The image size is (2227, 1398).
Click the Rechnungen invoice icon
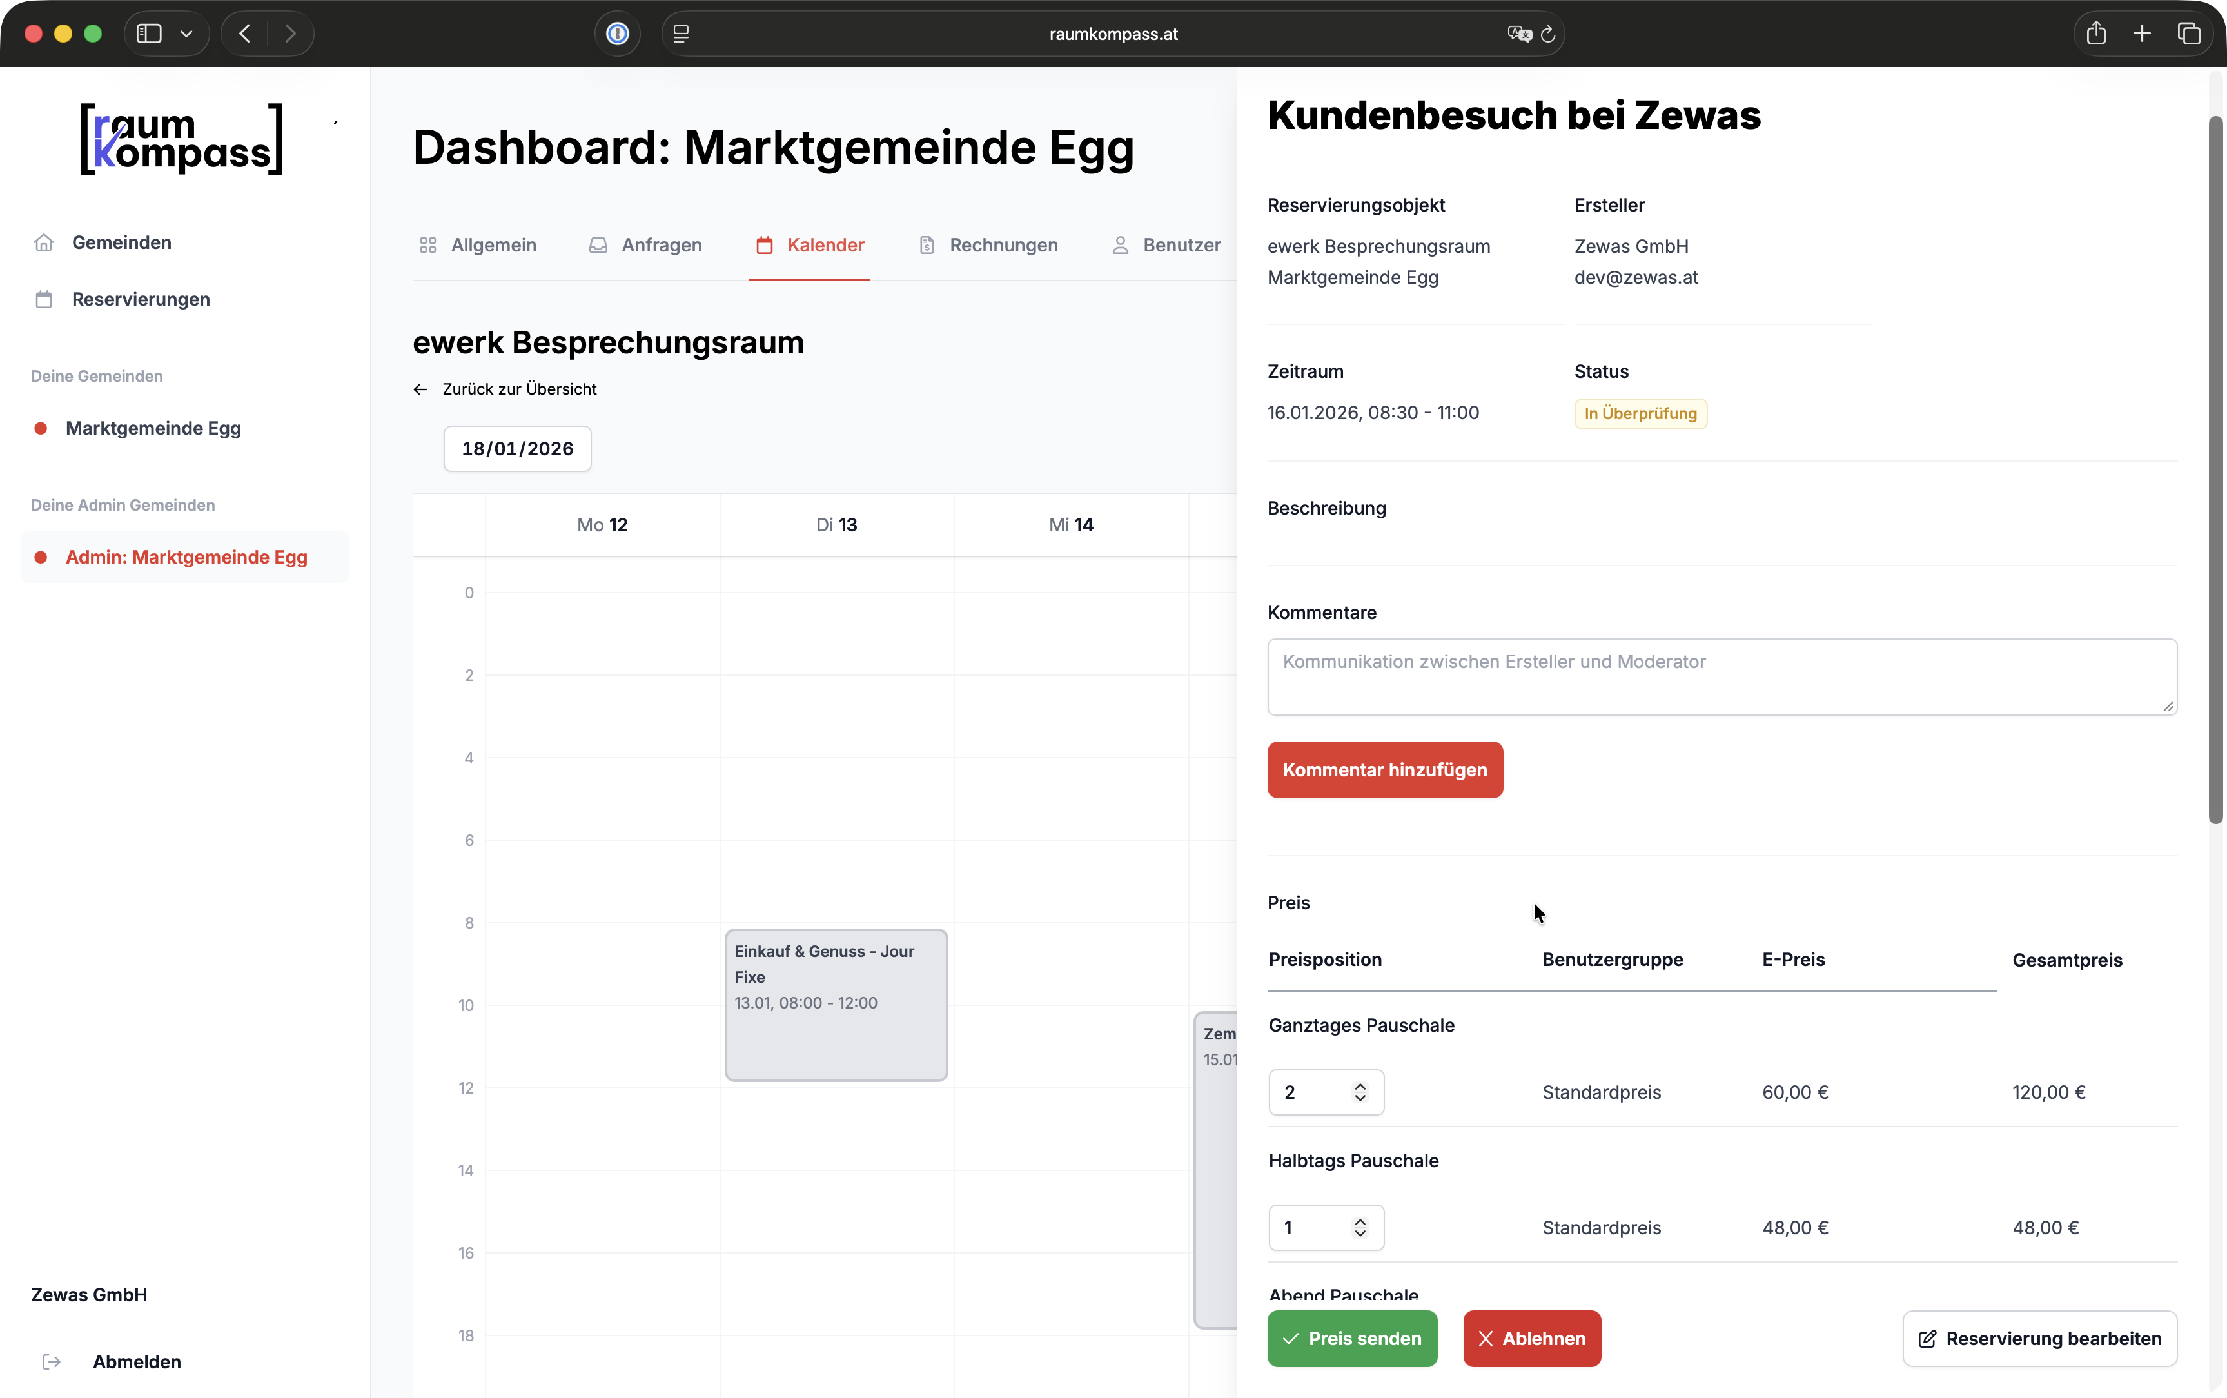tap(925, 245)
